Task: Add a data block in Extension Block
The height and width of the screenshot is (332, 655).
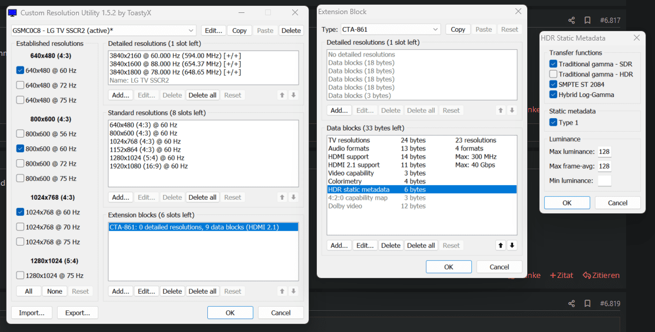Action: (339, 246)
